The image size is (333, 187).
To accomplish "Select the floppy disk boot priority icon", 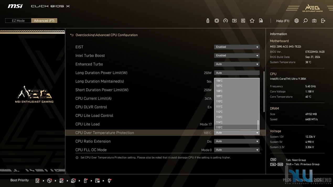I will point(97,180).
